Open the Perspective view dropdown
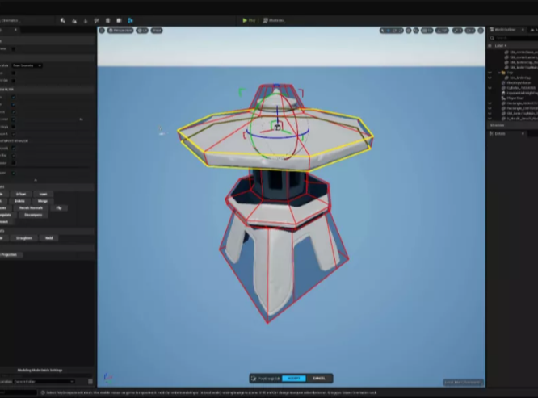Viewport: 538px width, 398px height. pos(120,31)
